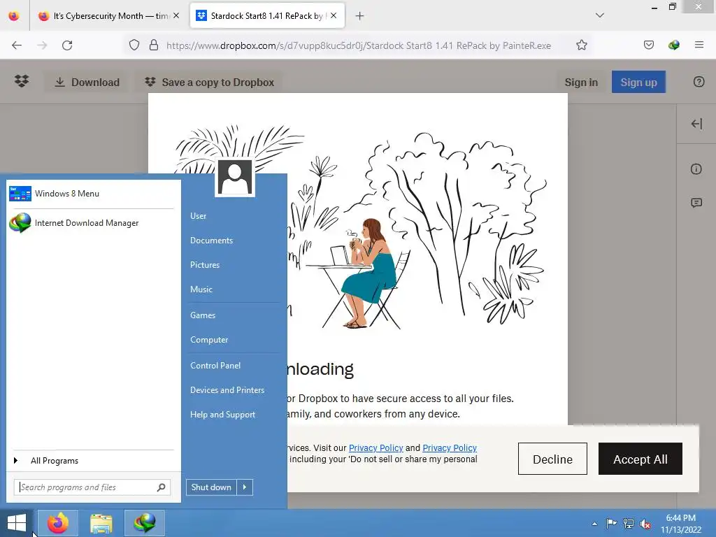Viewport: 716px width, 537px height.
Task: Open Save to Pocket icon
Action: [648, 45]
